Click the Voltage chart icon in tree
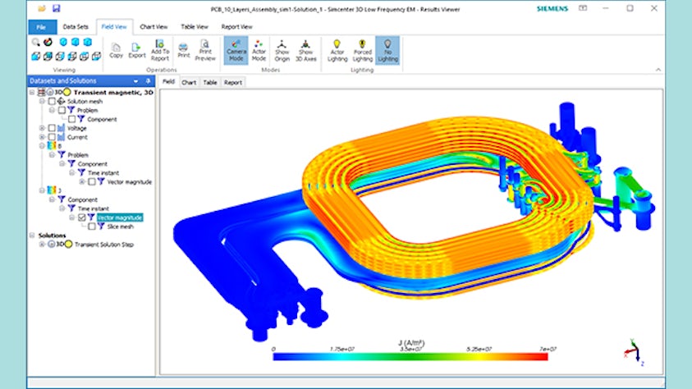The image size is (692, 389). point(62,128)
